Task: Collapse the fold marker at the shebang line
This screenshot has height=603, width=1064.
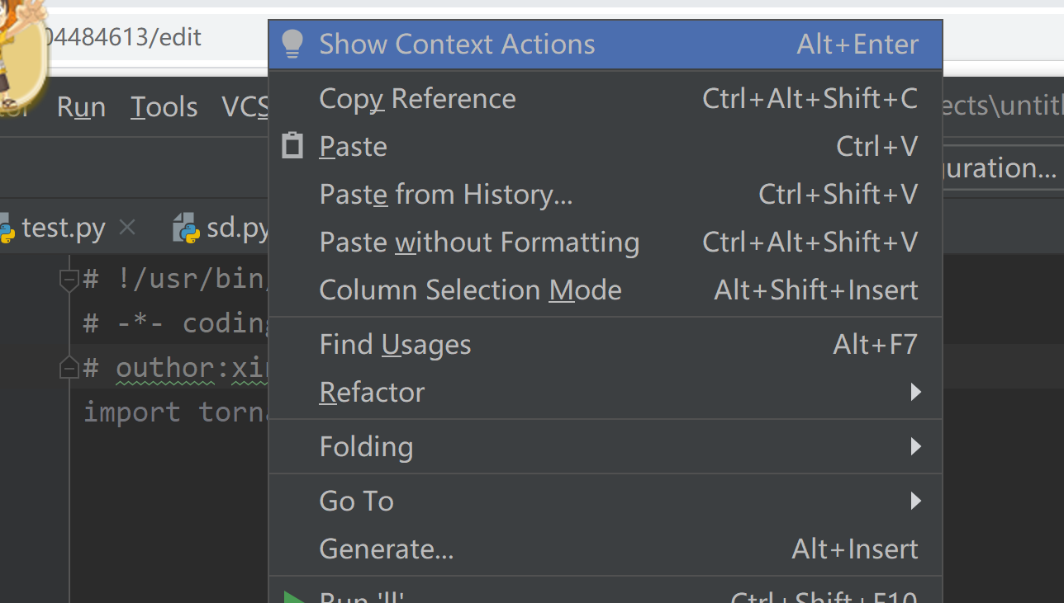Action: (69, 280)
